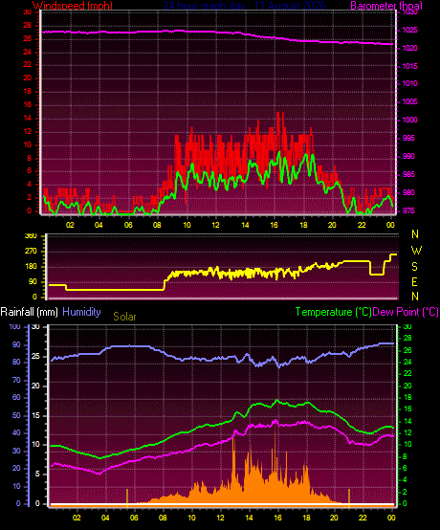
Task: Click the 360 value on wind direction axis
Action: 32,236
